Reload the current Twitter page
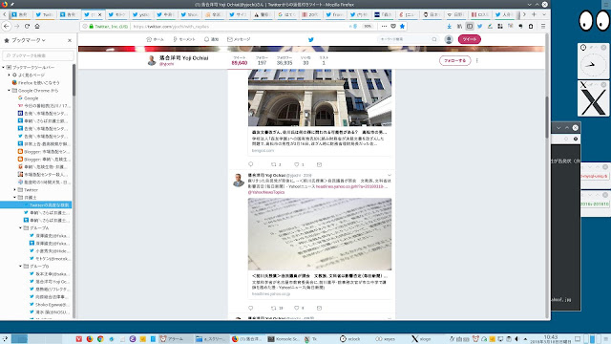611x344 pixels. pyautogui.click(x=27, y=26)
